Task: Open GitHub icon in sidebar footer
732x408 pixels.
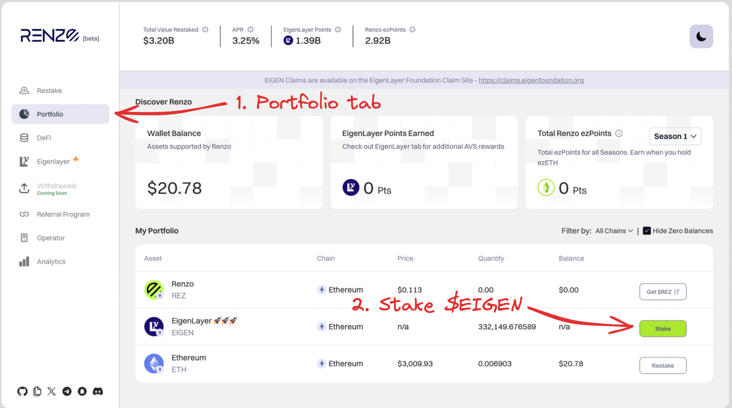Action: [x=22, y=391]
